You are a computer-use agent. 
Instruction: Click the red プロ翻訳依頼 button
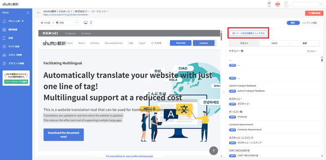pyautogui.click(x=314, y=13)
